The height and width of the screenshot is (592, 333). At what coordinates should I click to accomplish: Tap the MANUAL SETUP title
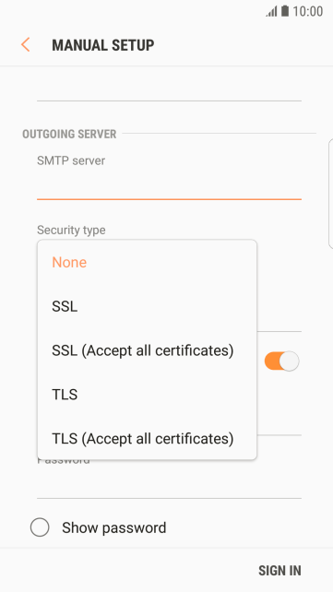103,45
